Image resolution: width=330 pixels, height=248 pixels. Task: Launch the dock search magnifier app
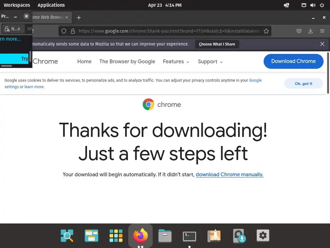[67, 235]
